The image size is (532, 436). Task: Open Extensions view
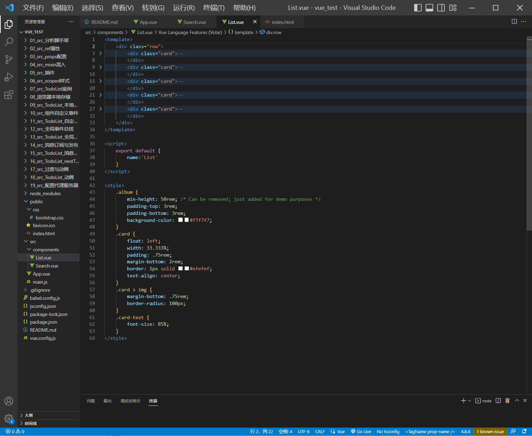pyautogui.click(x=9, y=94)
